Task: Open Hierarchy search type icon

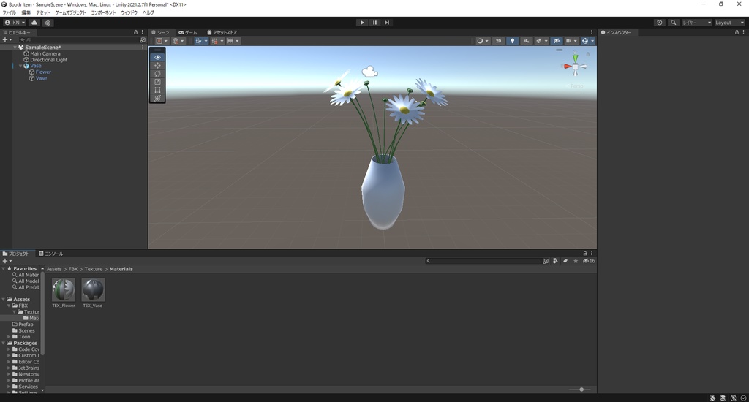Action: point(143,40)
